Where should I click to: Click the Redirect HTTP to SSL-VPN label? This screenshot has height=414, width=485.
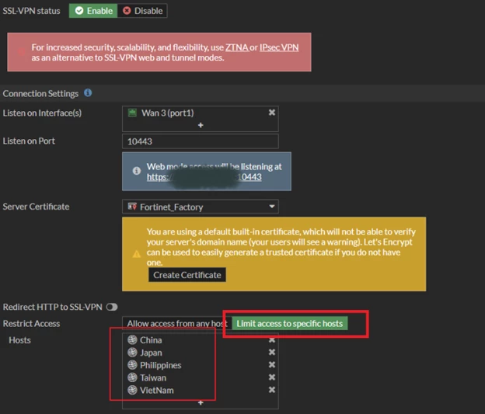coord(52,307)
